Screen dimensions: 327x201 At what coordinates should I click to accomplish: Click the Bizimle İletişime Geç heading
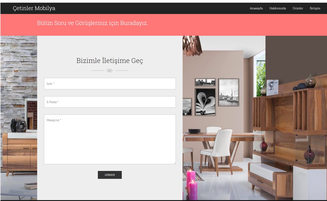[110, 61]
